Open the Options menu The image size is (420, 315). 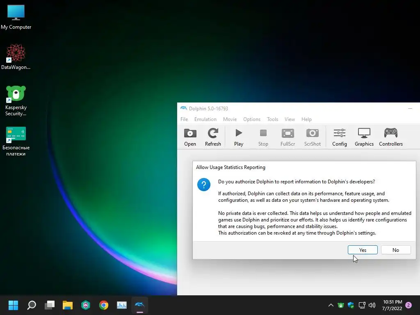[x=252, y=119]
